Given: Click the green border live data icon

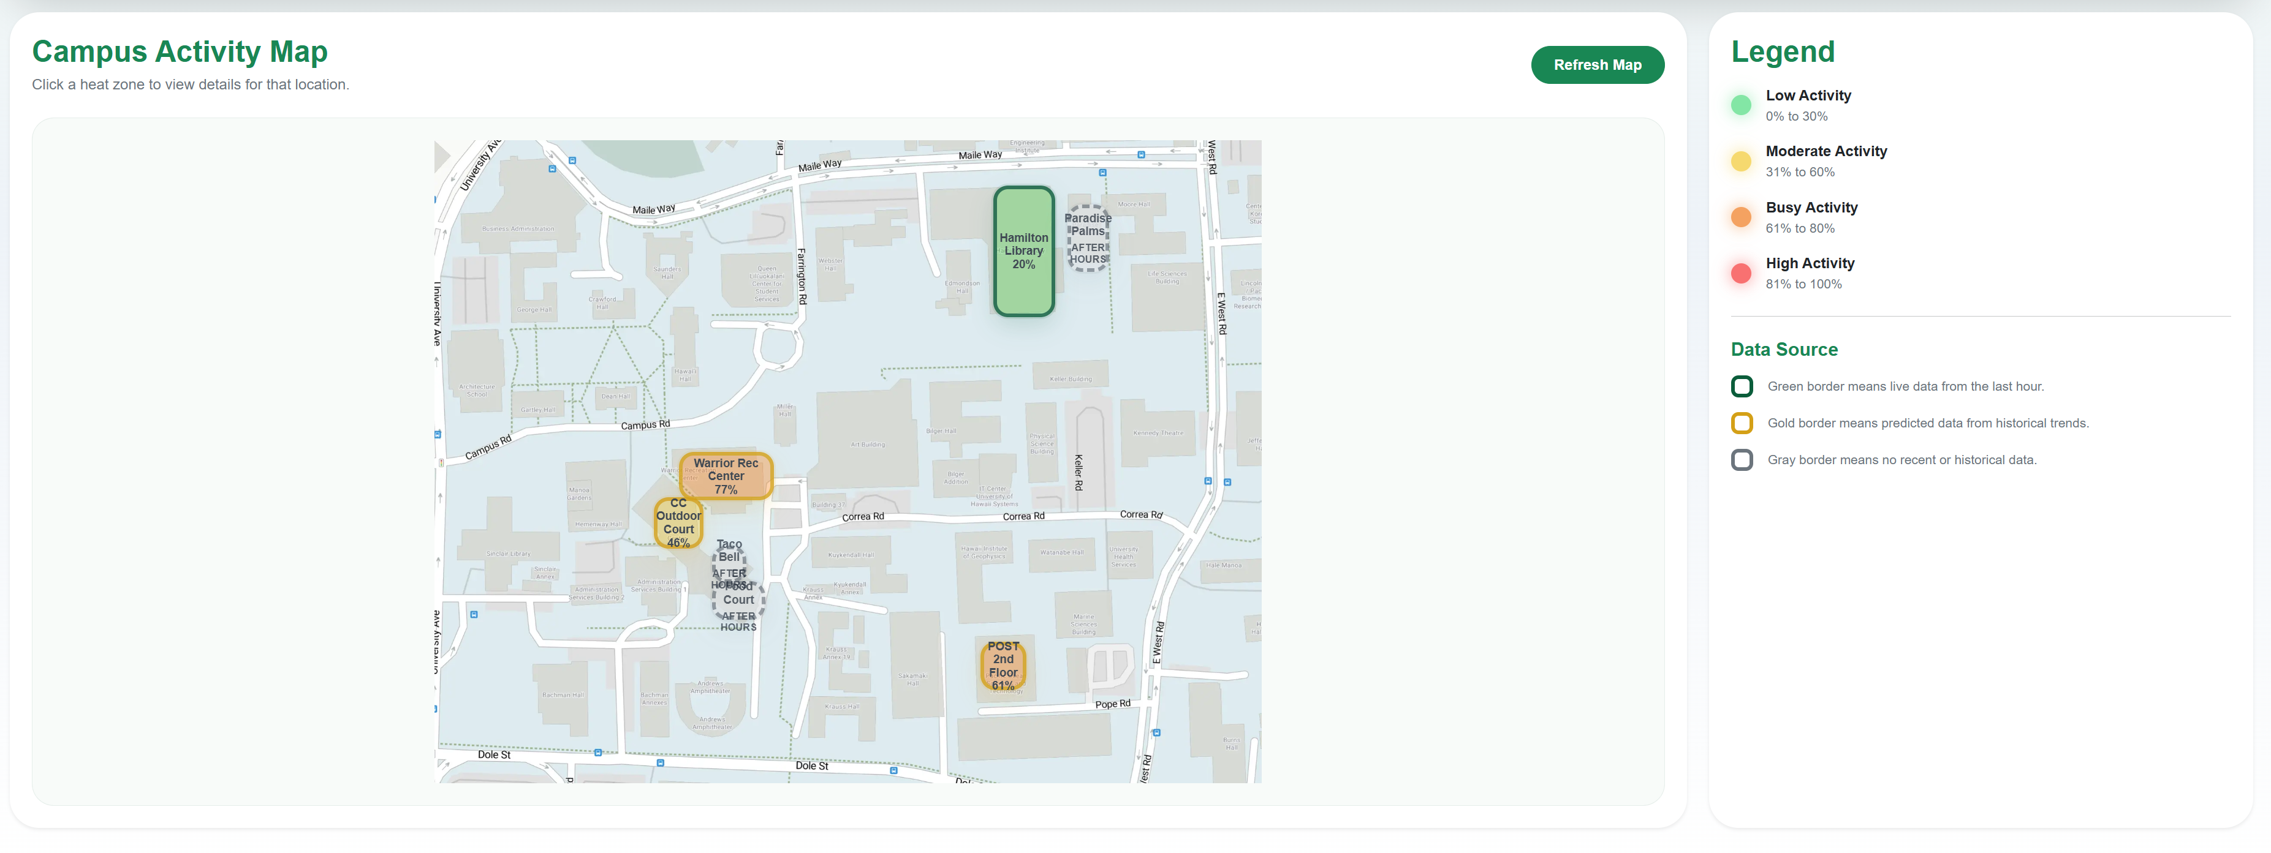Looking at the screenshot, I should (x=1741, y=387).
